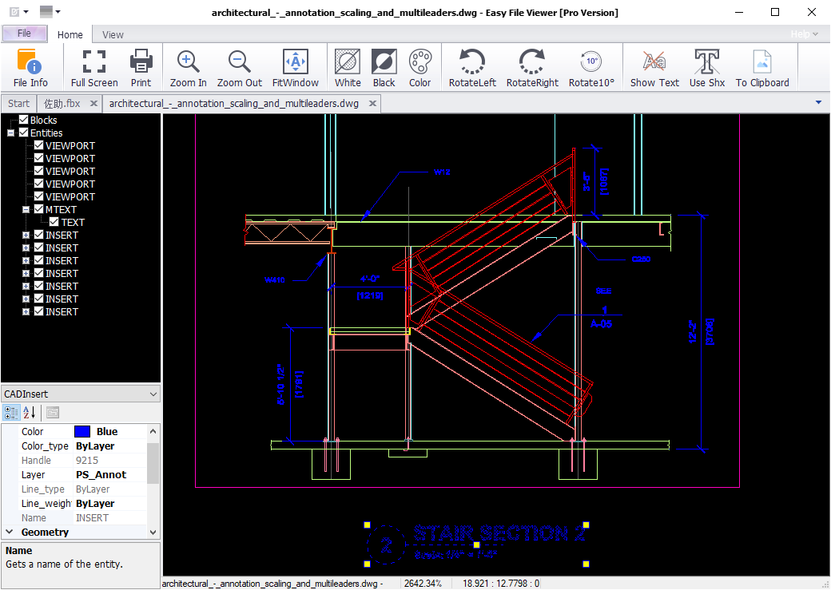Open the File menu

pyautogui.click(x=25, y=34)
